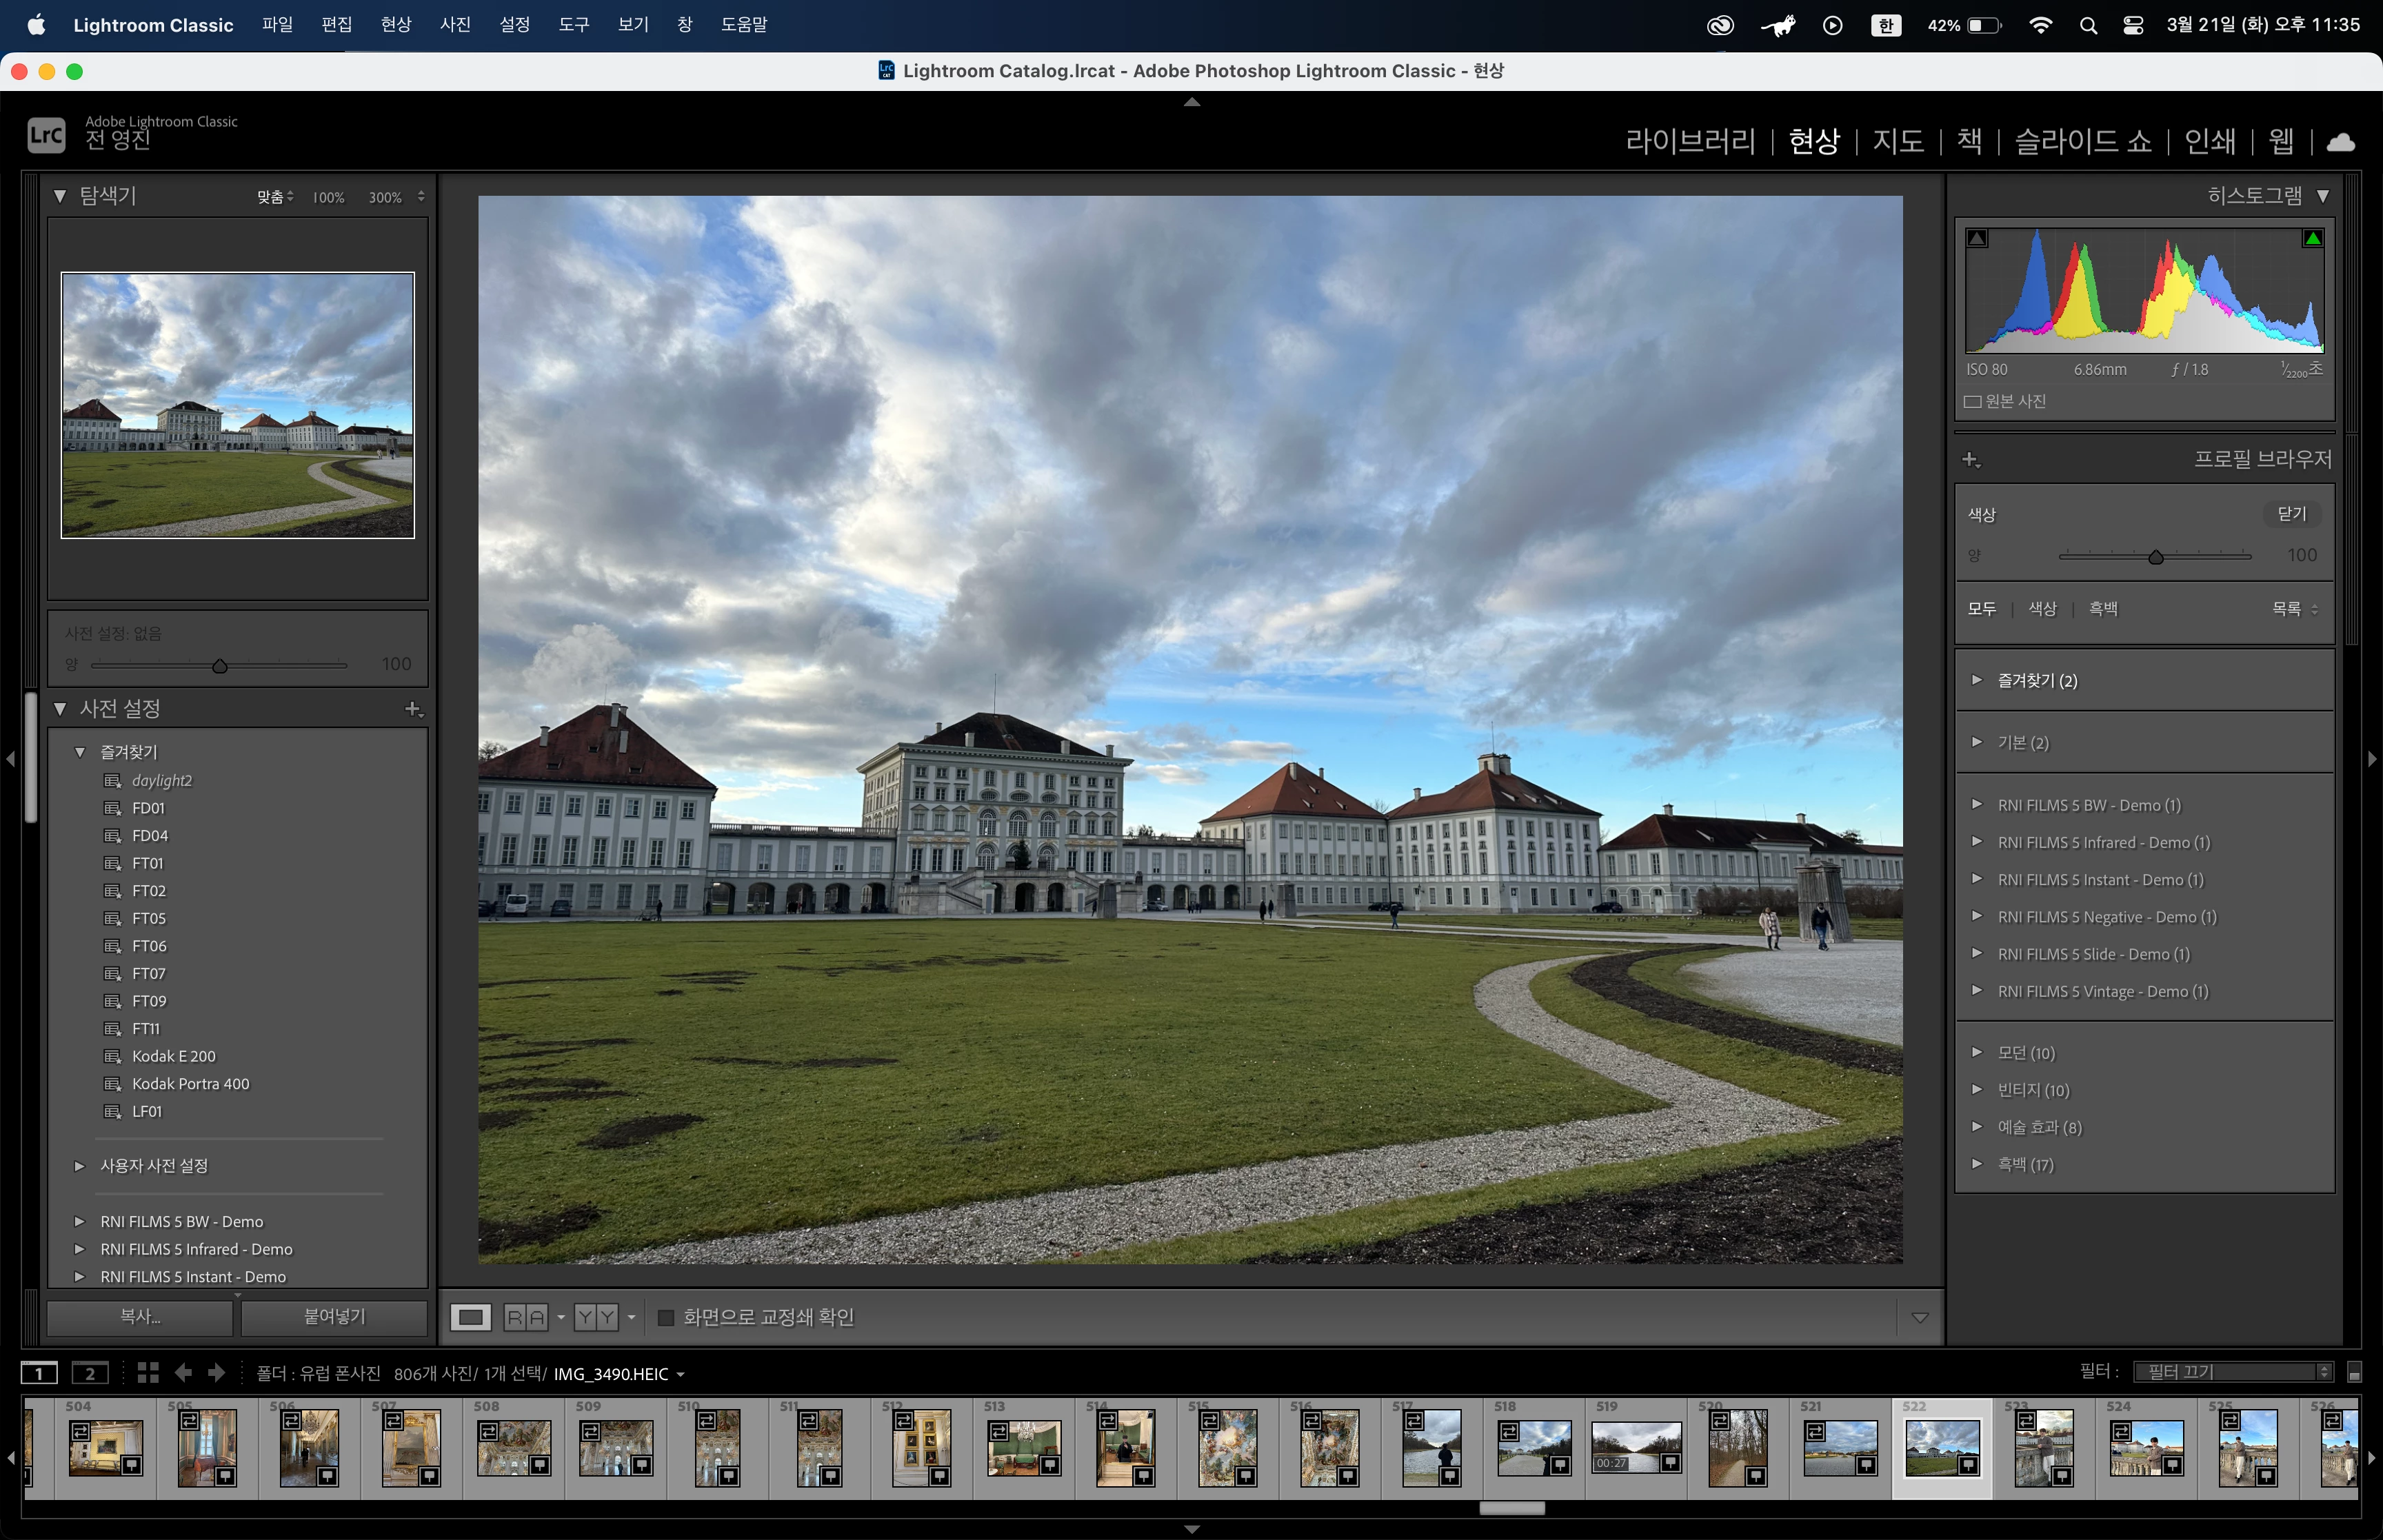Expand the RNI FILMS 5 Slide profile group

pos(1976,953)
